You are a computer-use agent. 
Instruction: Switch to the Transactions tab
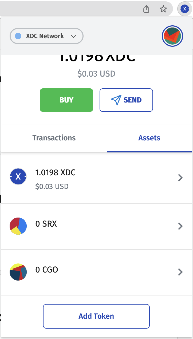54,138
